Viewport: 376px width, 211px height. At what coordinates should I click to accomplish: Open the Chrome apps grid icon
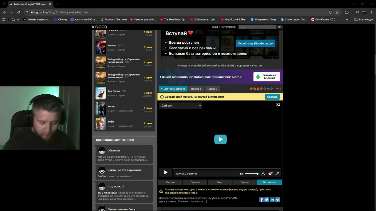point(4,20)
